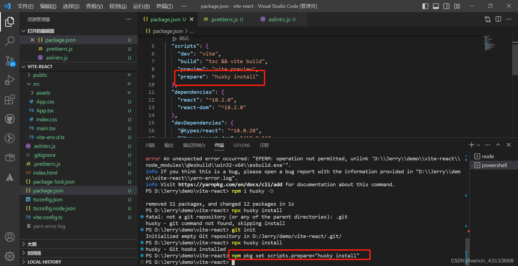Open the Accounts menu icon

10,237
